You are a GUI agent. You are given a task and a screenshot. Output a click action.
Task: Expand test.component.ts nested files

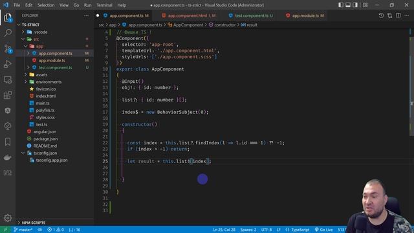pos(28,67)
